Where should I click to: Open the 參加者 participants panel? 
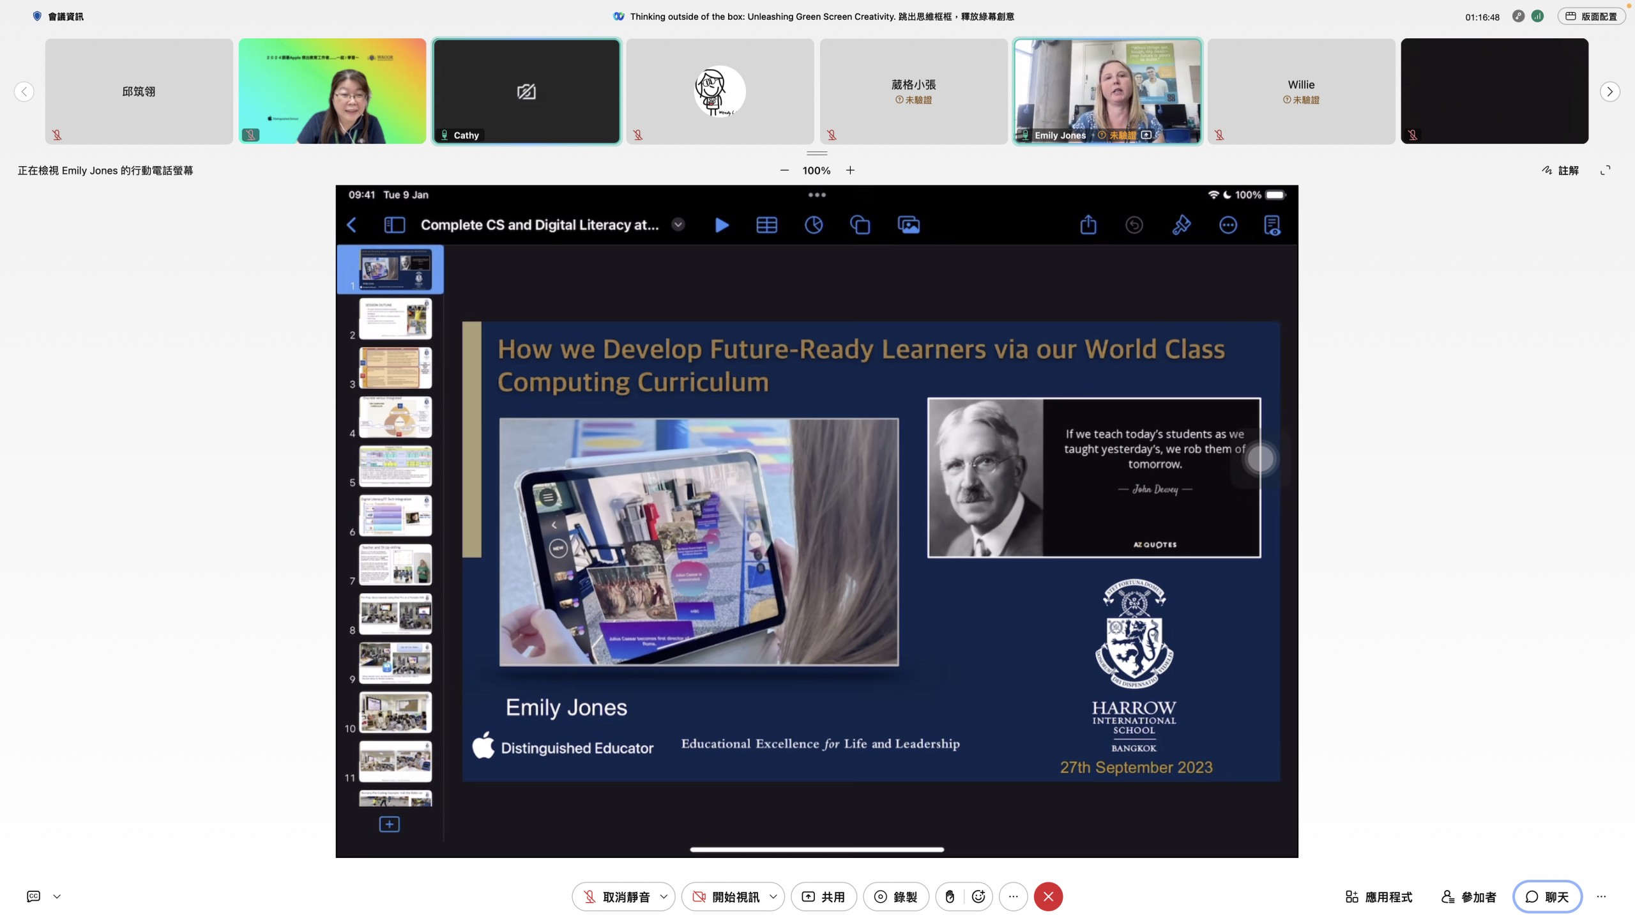[x=1469, y=896]
